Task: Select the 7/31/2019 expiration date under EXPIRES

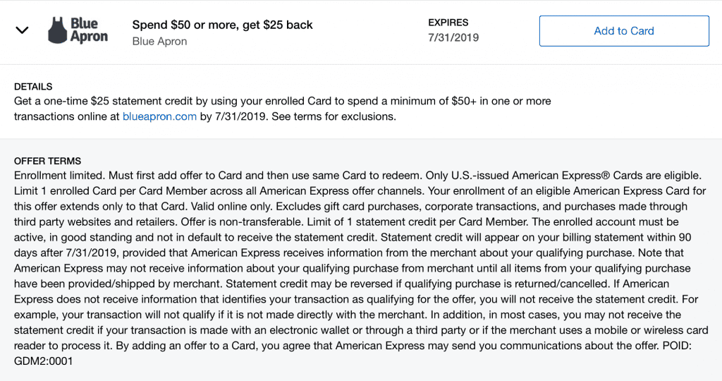Action: click(453, 38)
